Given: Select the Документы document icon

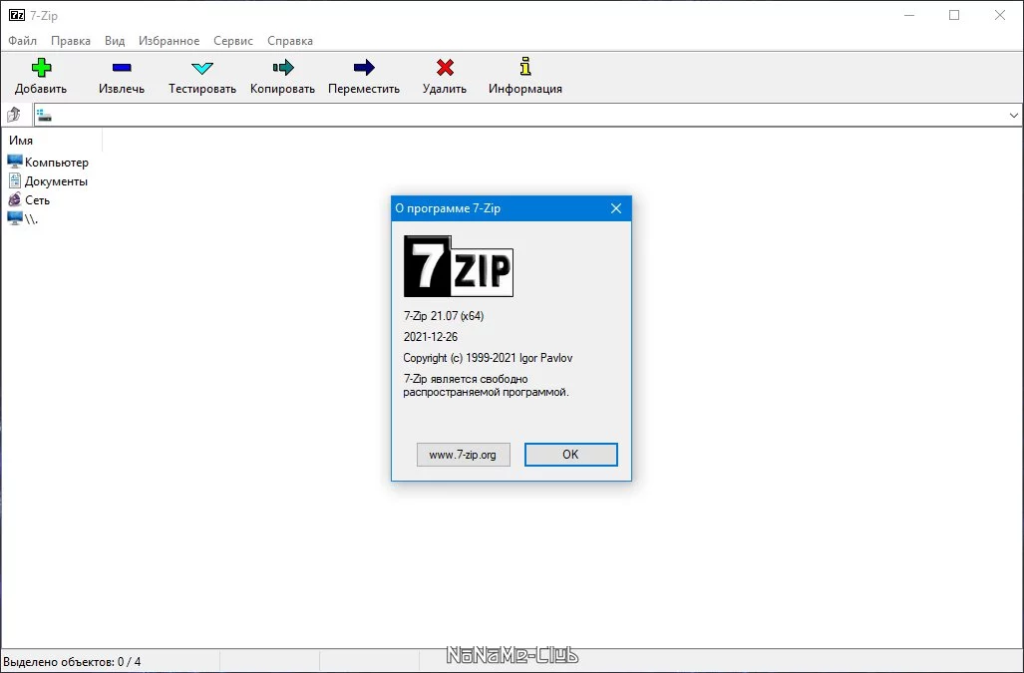Looking at the screenshot, I should click(14, 180).
